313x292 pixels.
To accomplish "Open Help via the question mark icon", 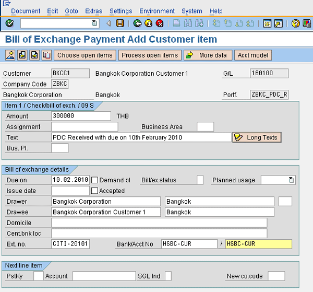I will [295, 23].
